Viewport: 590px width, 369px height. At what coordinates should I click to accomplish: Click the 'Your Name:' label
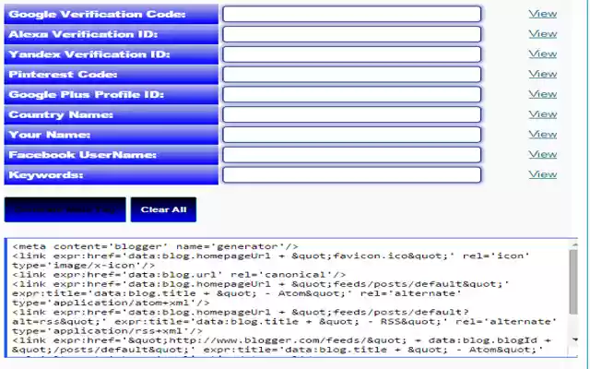pos(49,135)
